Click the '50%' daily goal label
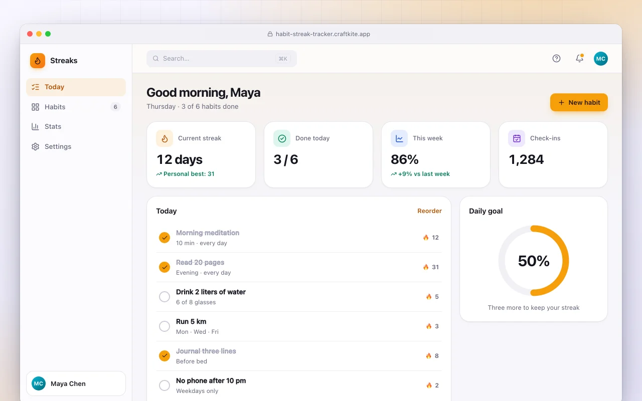 tap(534, 261)
